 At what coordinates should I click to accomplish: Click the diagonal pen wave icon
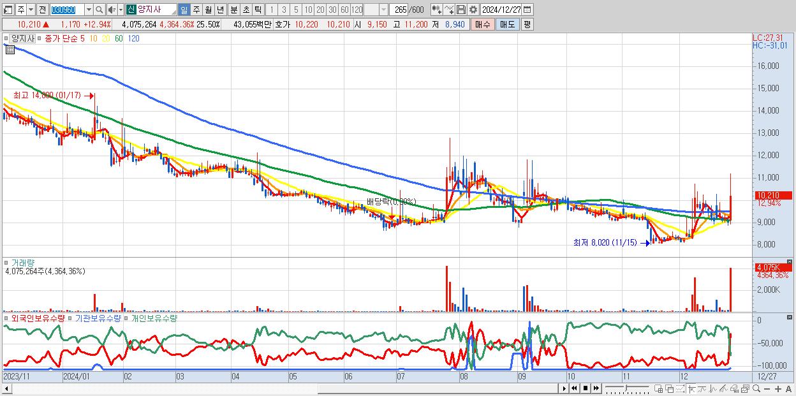click(724, 388)
